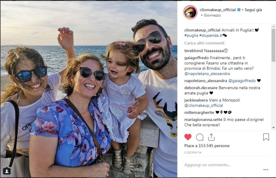Open the @napoletano_alessandra mention
This screenshot has width=276, height=178.
[x=207, y=73]
